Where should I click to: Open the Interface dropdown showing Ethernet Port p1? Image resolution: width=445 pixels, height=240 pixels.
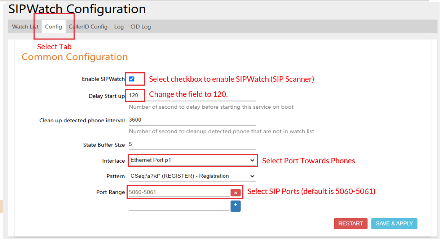(x=192, y=160)
